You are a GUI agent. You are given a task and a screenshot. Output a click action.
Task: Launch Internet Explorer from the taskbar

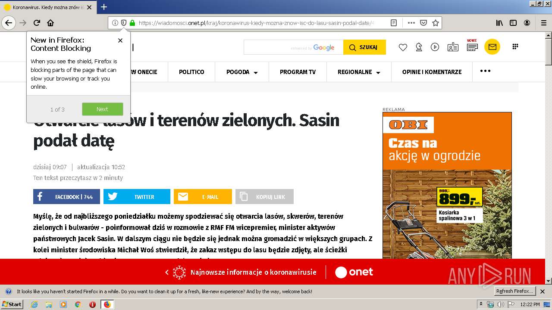(34, 304)
